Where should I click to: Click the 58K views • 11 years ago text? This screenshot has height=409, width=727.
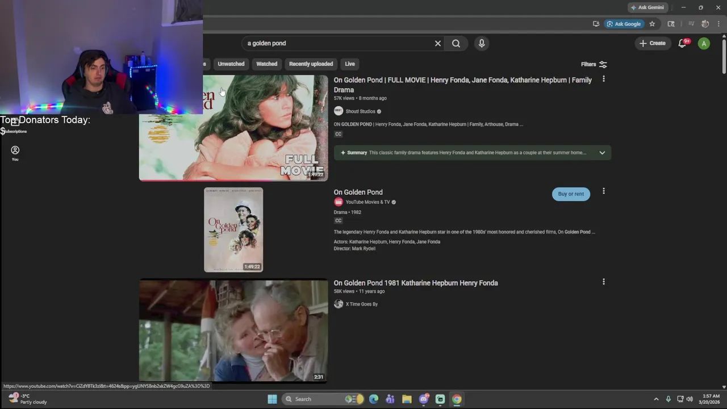(x=359, y=291)
